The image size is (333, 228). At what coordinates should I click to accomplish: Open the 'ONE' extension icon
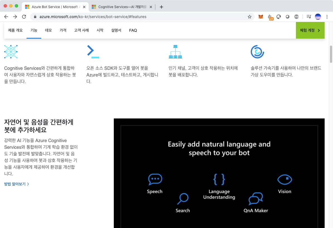[x=296, y=17]
